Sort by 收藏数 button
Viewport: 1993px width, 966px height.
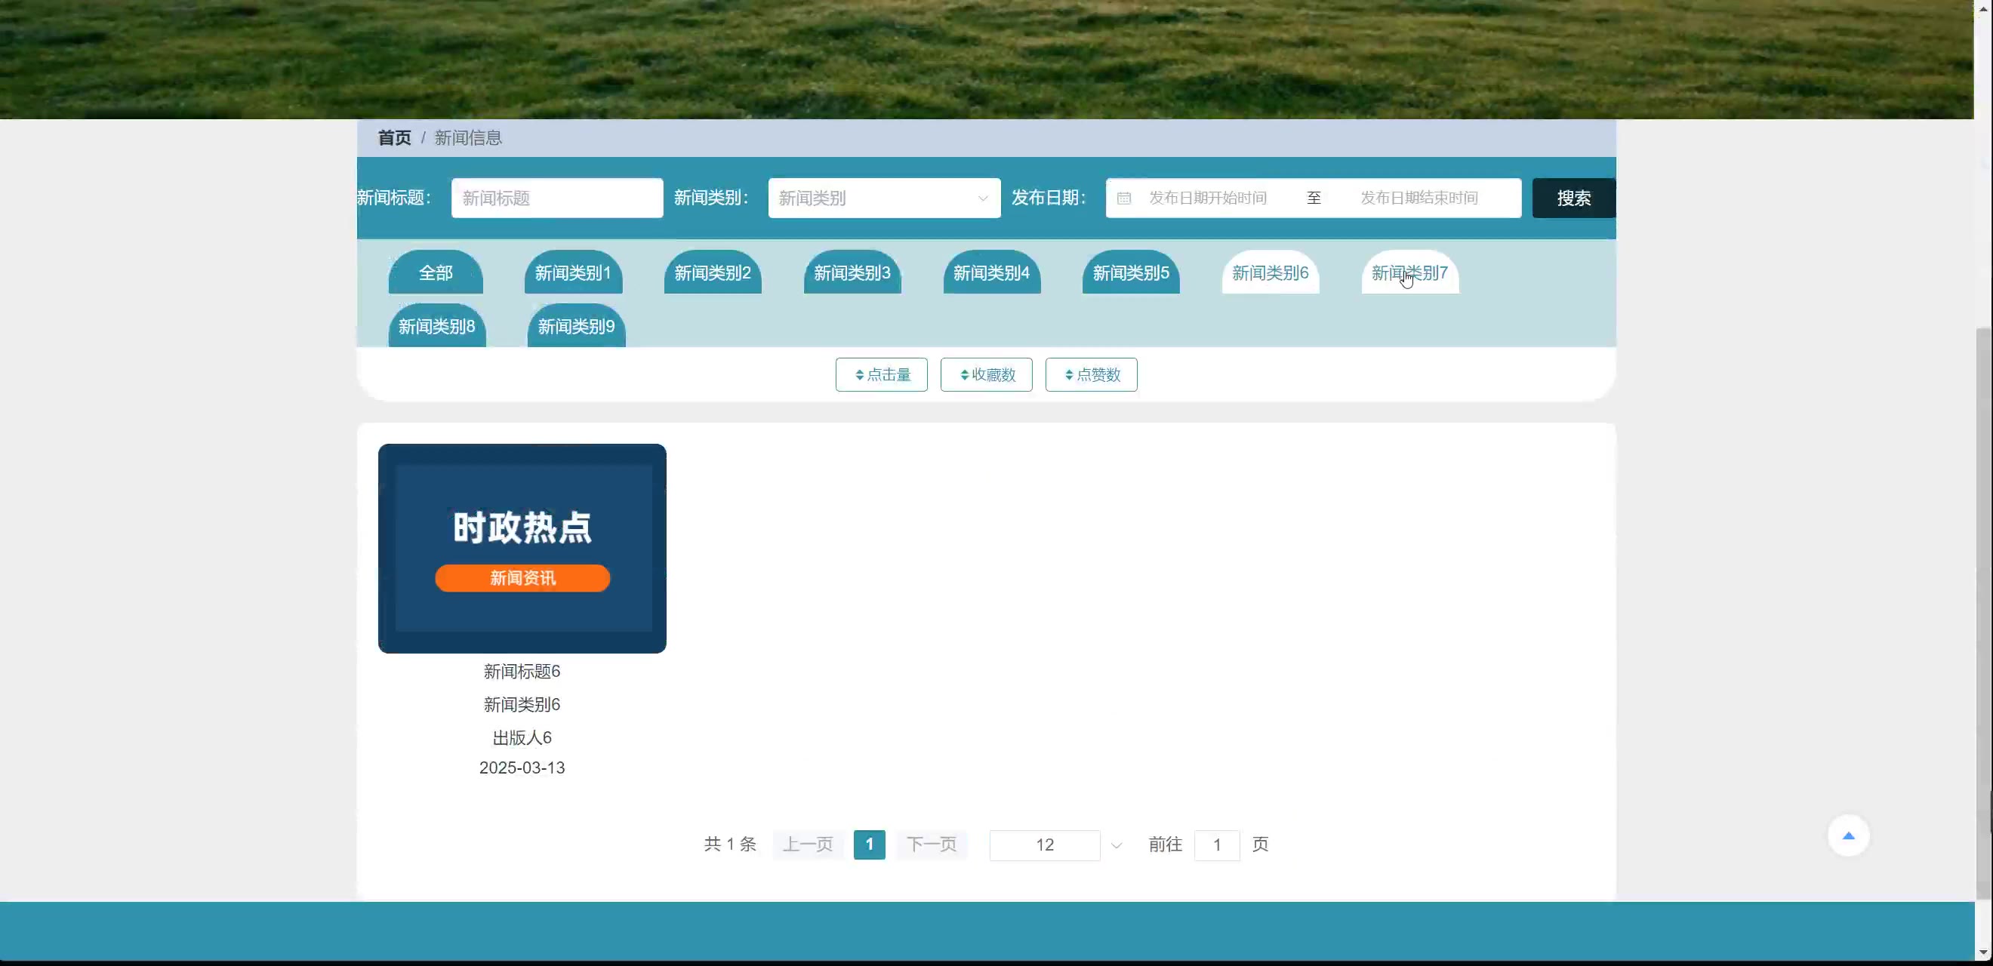click(986, 374)
